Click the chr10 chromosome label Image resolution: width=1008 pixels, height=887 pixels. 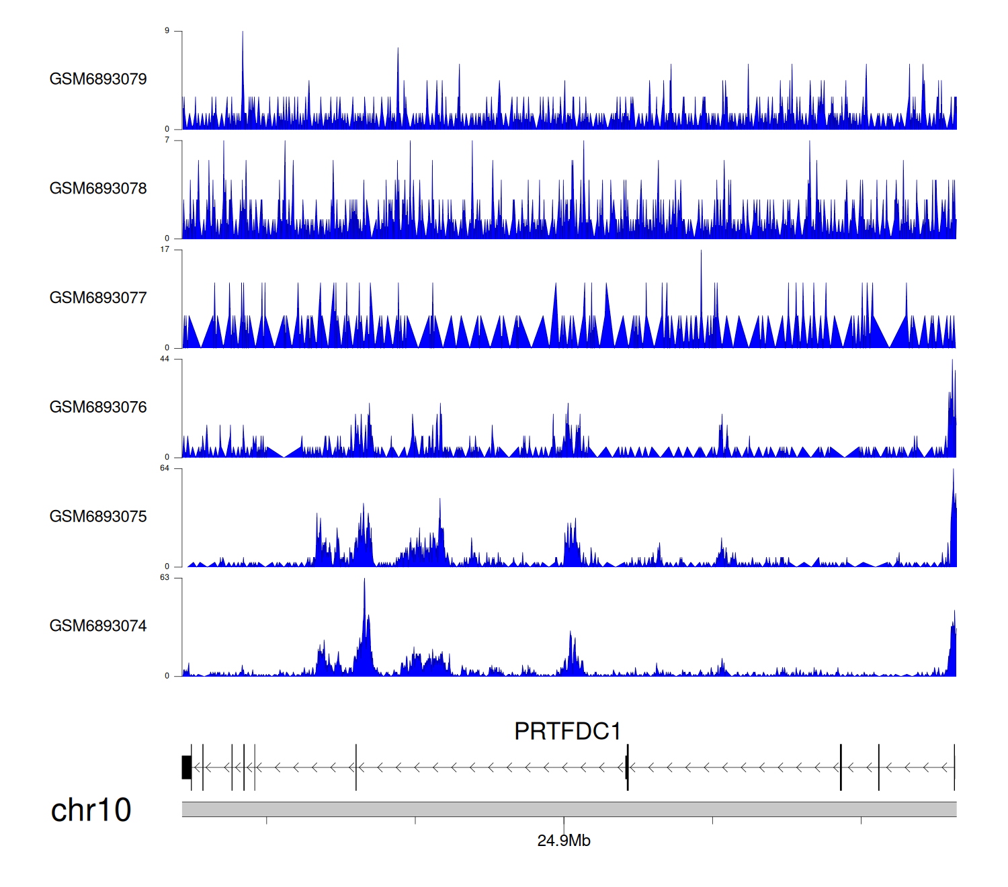pos(91,810)
